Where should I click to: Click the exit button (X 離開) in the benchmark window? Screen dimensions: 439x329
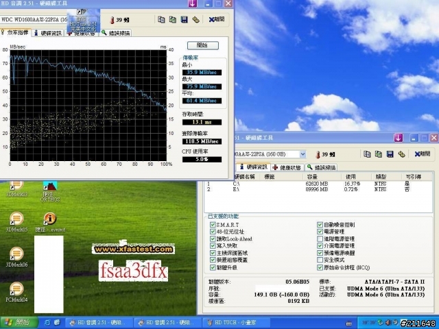pos(217,19)
